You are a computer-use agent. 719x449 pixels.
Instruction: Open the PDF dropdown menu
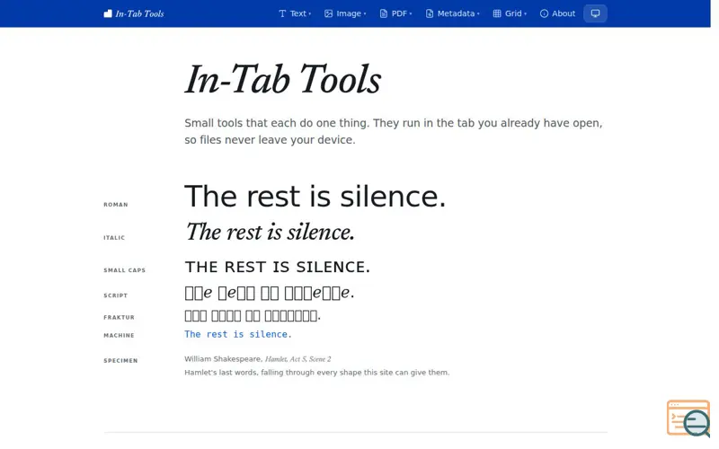pyautogui.click(x=395, y=13)
